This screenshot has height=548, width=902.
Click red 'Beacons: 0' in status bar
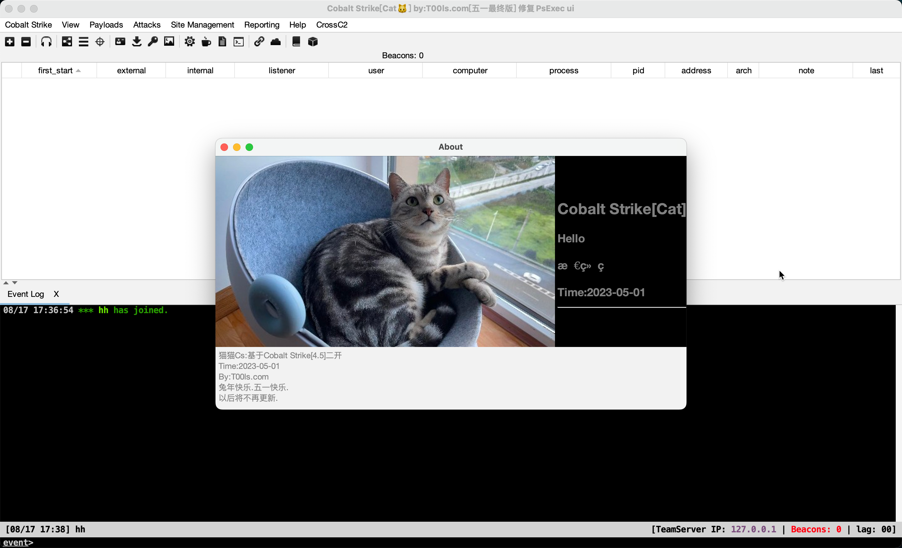[816, 529]
